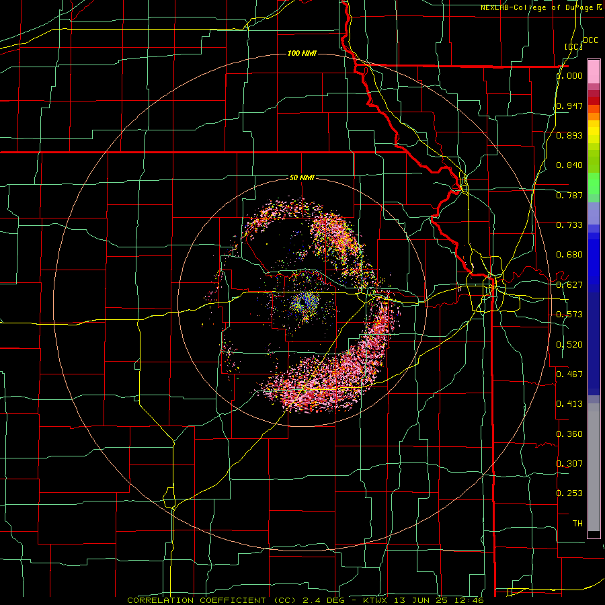This screenshot has height=605, width=605.
Task: Click the DCC label above the color scale
Action: point(590,40)
